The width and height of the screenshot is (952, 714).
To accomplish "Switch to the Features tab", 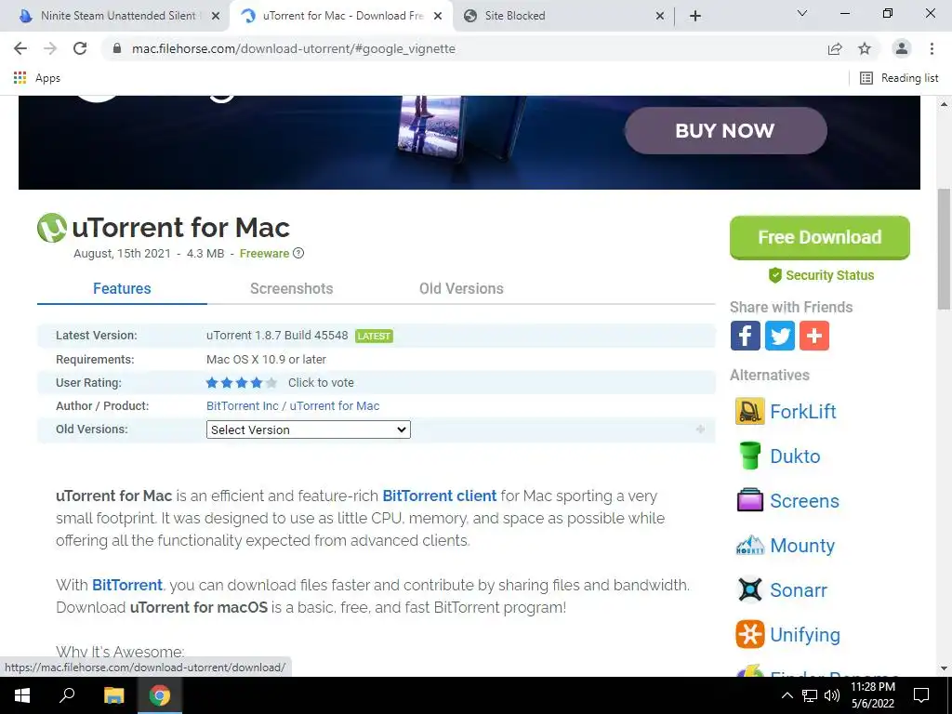I will tap(122, 288).
